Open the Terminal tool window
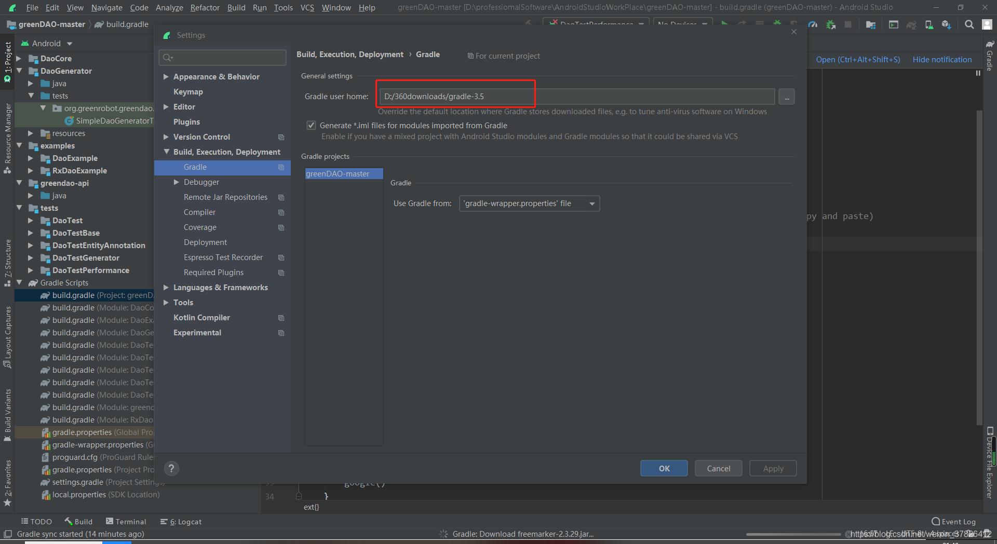This screenshot has height=544, width=997. coord(126,522)
